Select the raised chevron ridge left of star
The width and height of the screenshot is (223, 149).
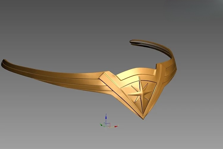click(x=114, y=86)
